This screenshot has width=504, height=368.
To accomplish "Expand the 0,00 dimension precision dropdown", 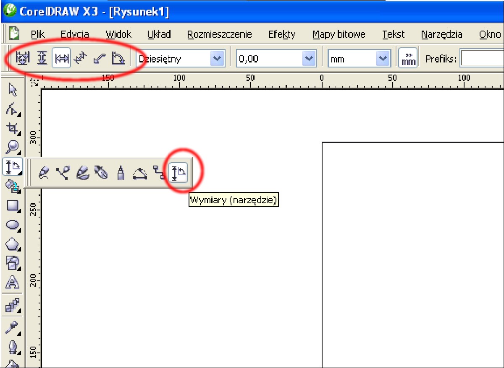I will tap(309, 59).
